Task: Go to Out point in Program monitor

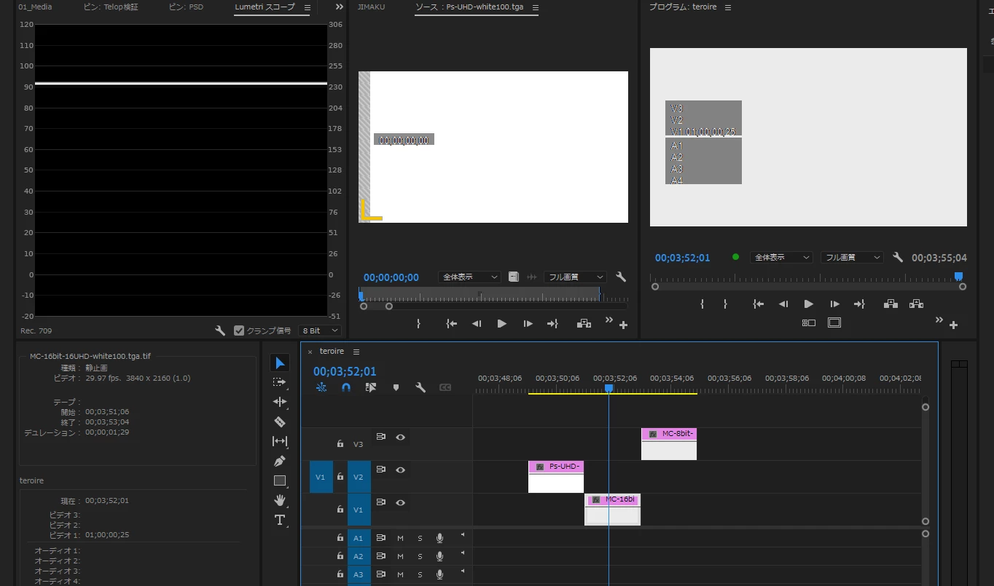Action: point(859,304)
